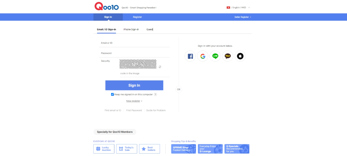Open the Seller Register link

tap(243, 17)
